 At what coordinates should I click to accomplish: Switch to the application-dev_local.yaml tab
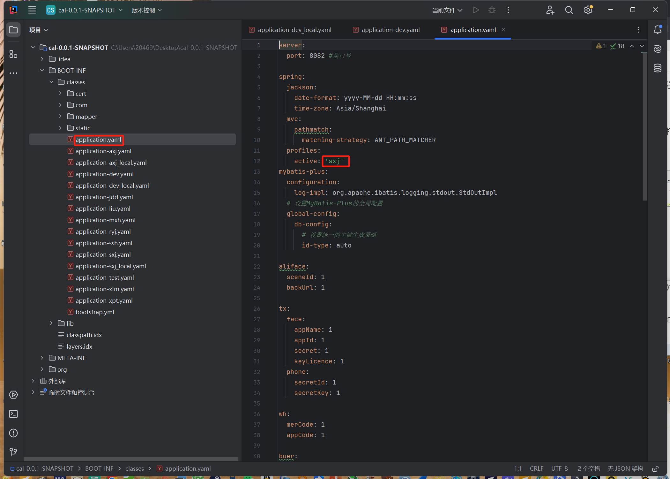pyautogui.click(x=294, y=30)
